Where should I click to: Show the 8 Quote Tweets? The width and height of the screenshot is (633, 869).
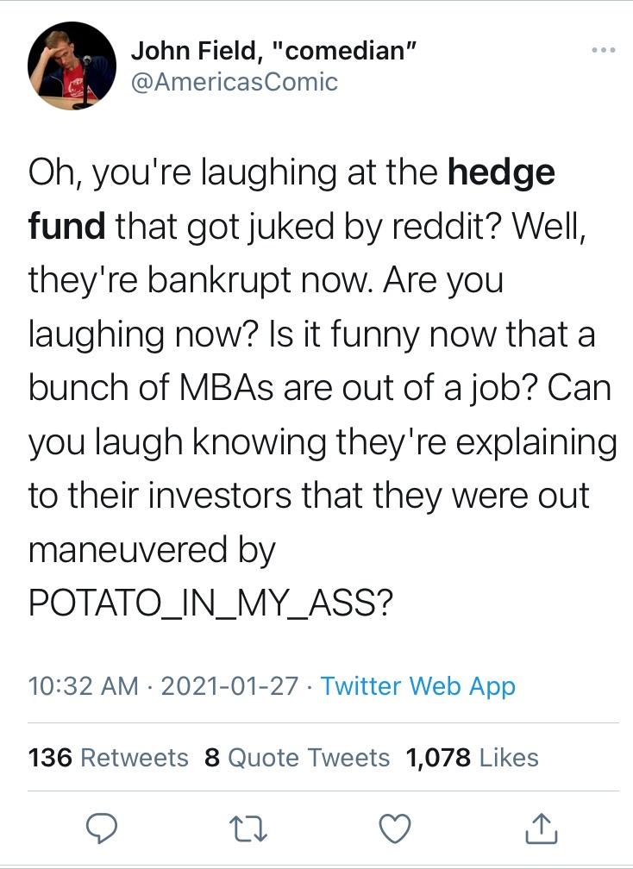click(298, 758)
